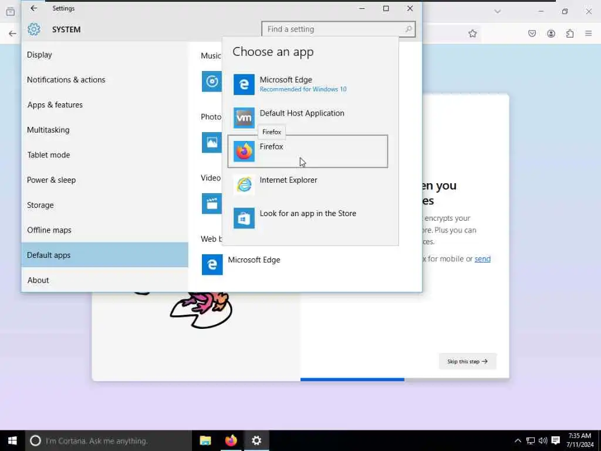Click Recommended for Windows 10 text
The image size is (601, 451).
303,89
